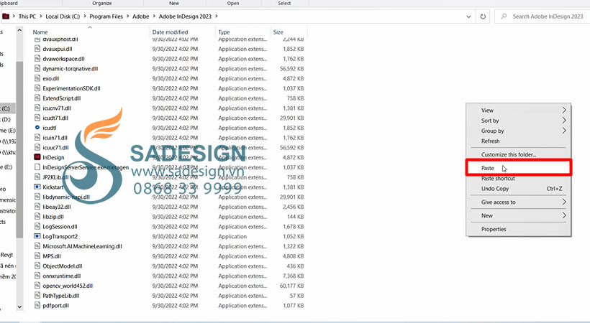Click the icuin71.dll file icon
Image resolution: width=590 pixels, height=323 pixels.
(x=37, y=138)
